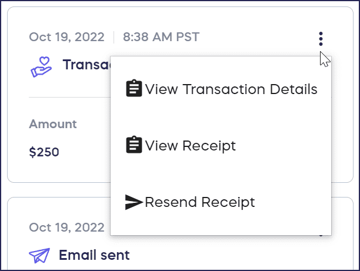
Task: Click the Oct 19, 2022 date on the transaction card
Action: click(66, 37)
